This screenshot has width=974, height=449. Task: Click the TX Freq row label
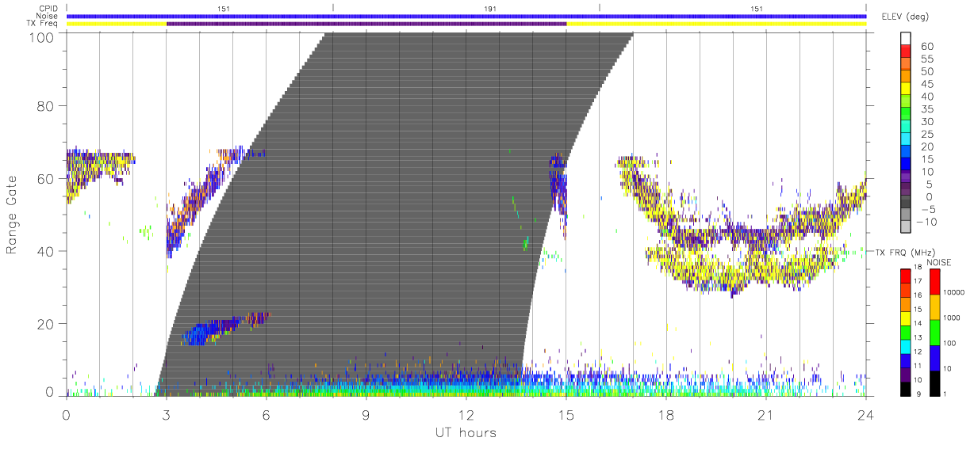43,24
